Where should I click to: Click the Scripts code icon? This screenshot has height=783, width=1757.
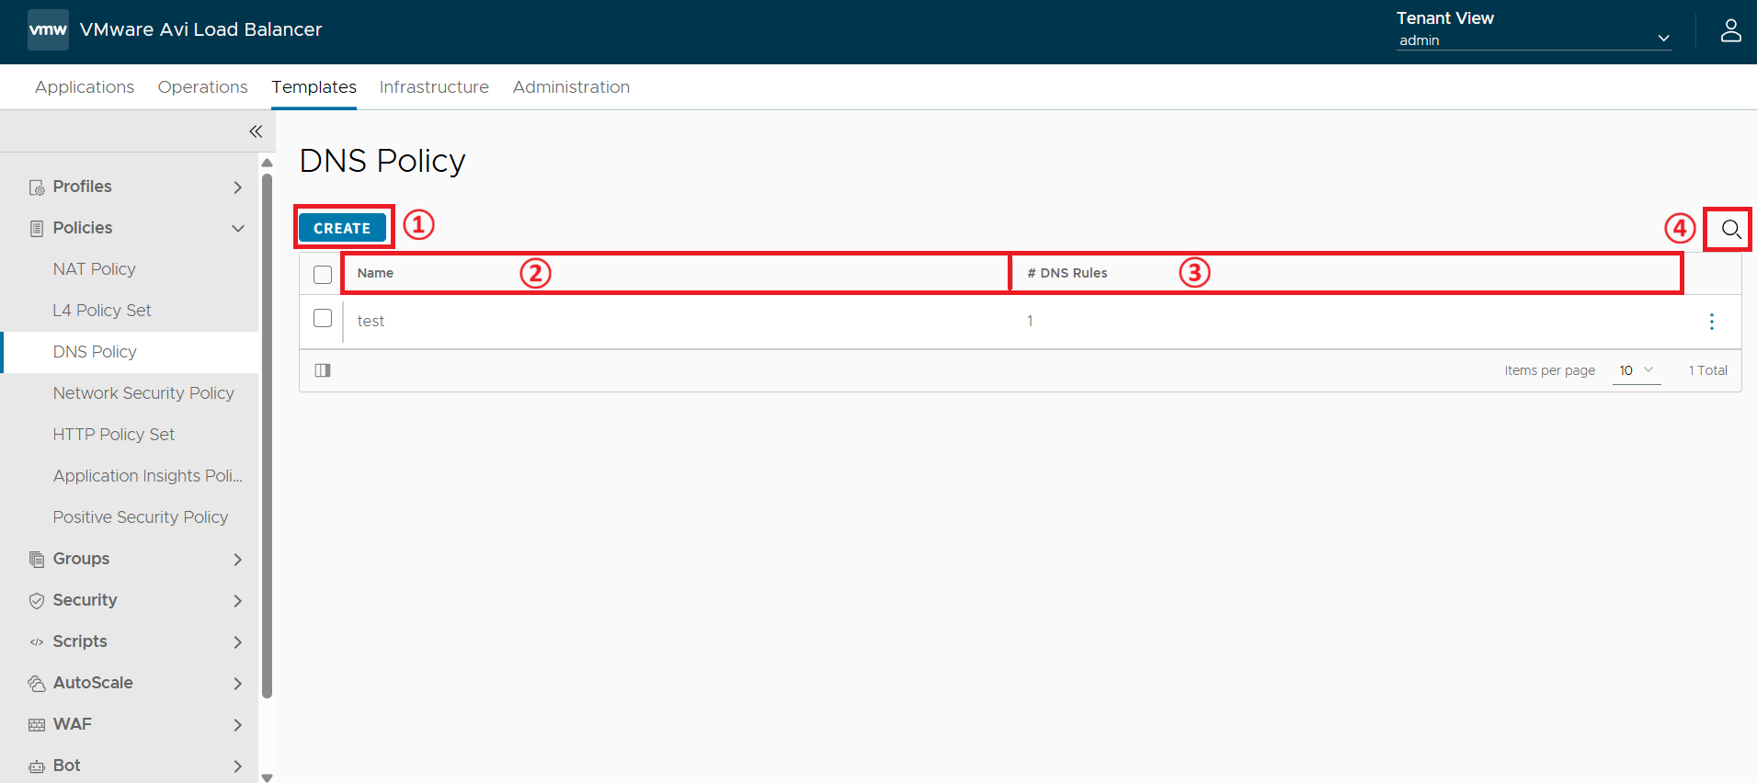[x=37, y=641]
